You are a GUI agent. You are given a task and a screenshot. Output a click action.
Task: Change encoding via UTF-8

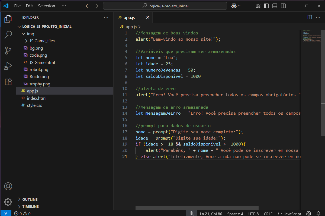pos(253,214)
